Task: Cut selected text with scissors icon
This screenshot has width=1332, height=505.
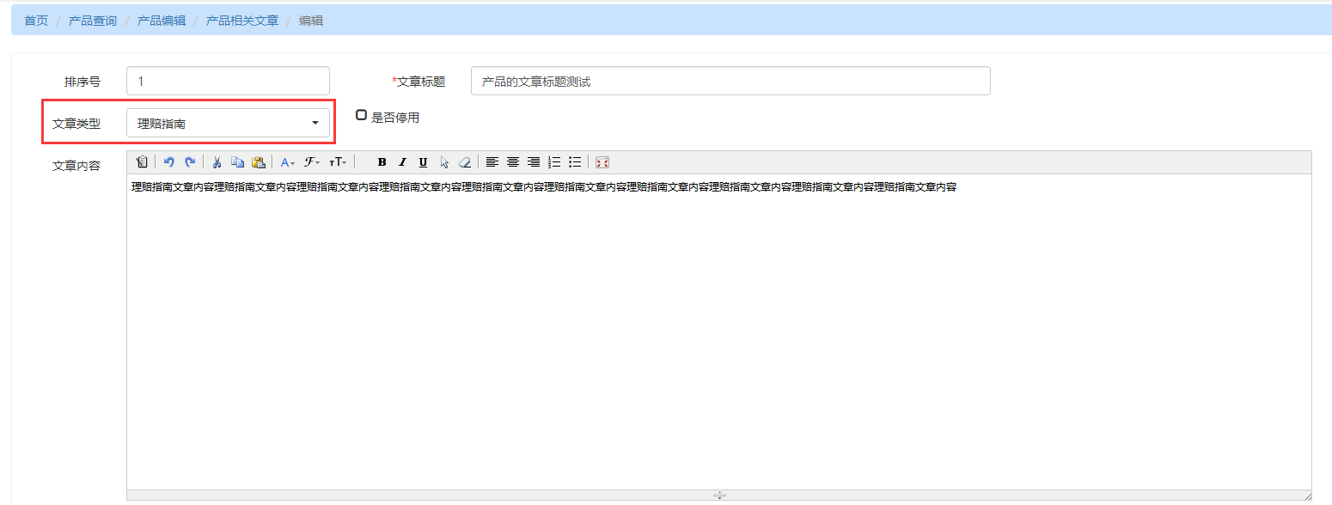Action: tap(217, 161)
